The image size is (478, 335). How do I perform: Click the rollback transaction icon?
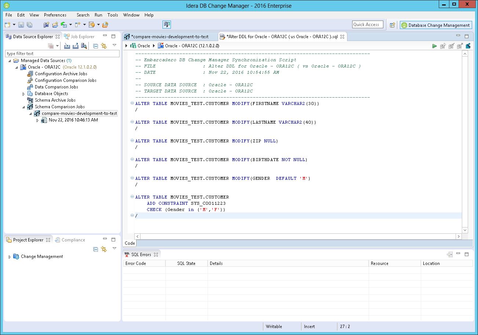coord(460,46)
